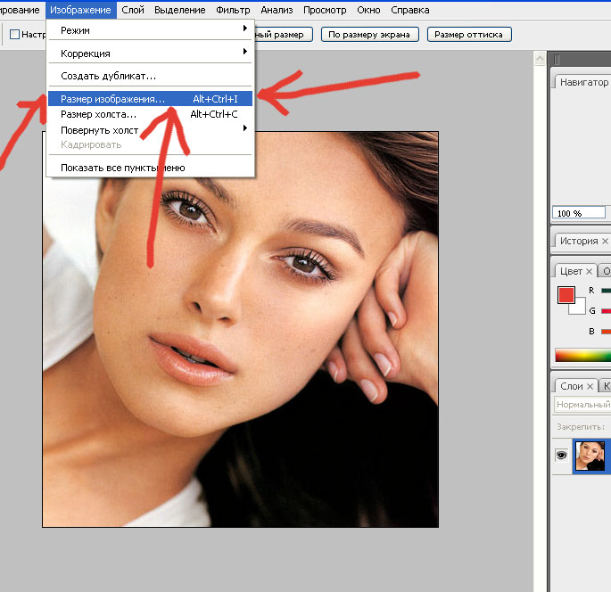611x592 pixels.
Task: Select Размер холста menu entry
Action: click(151, 114)
